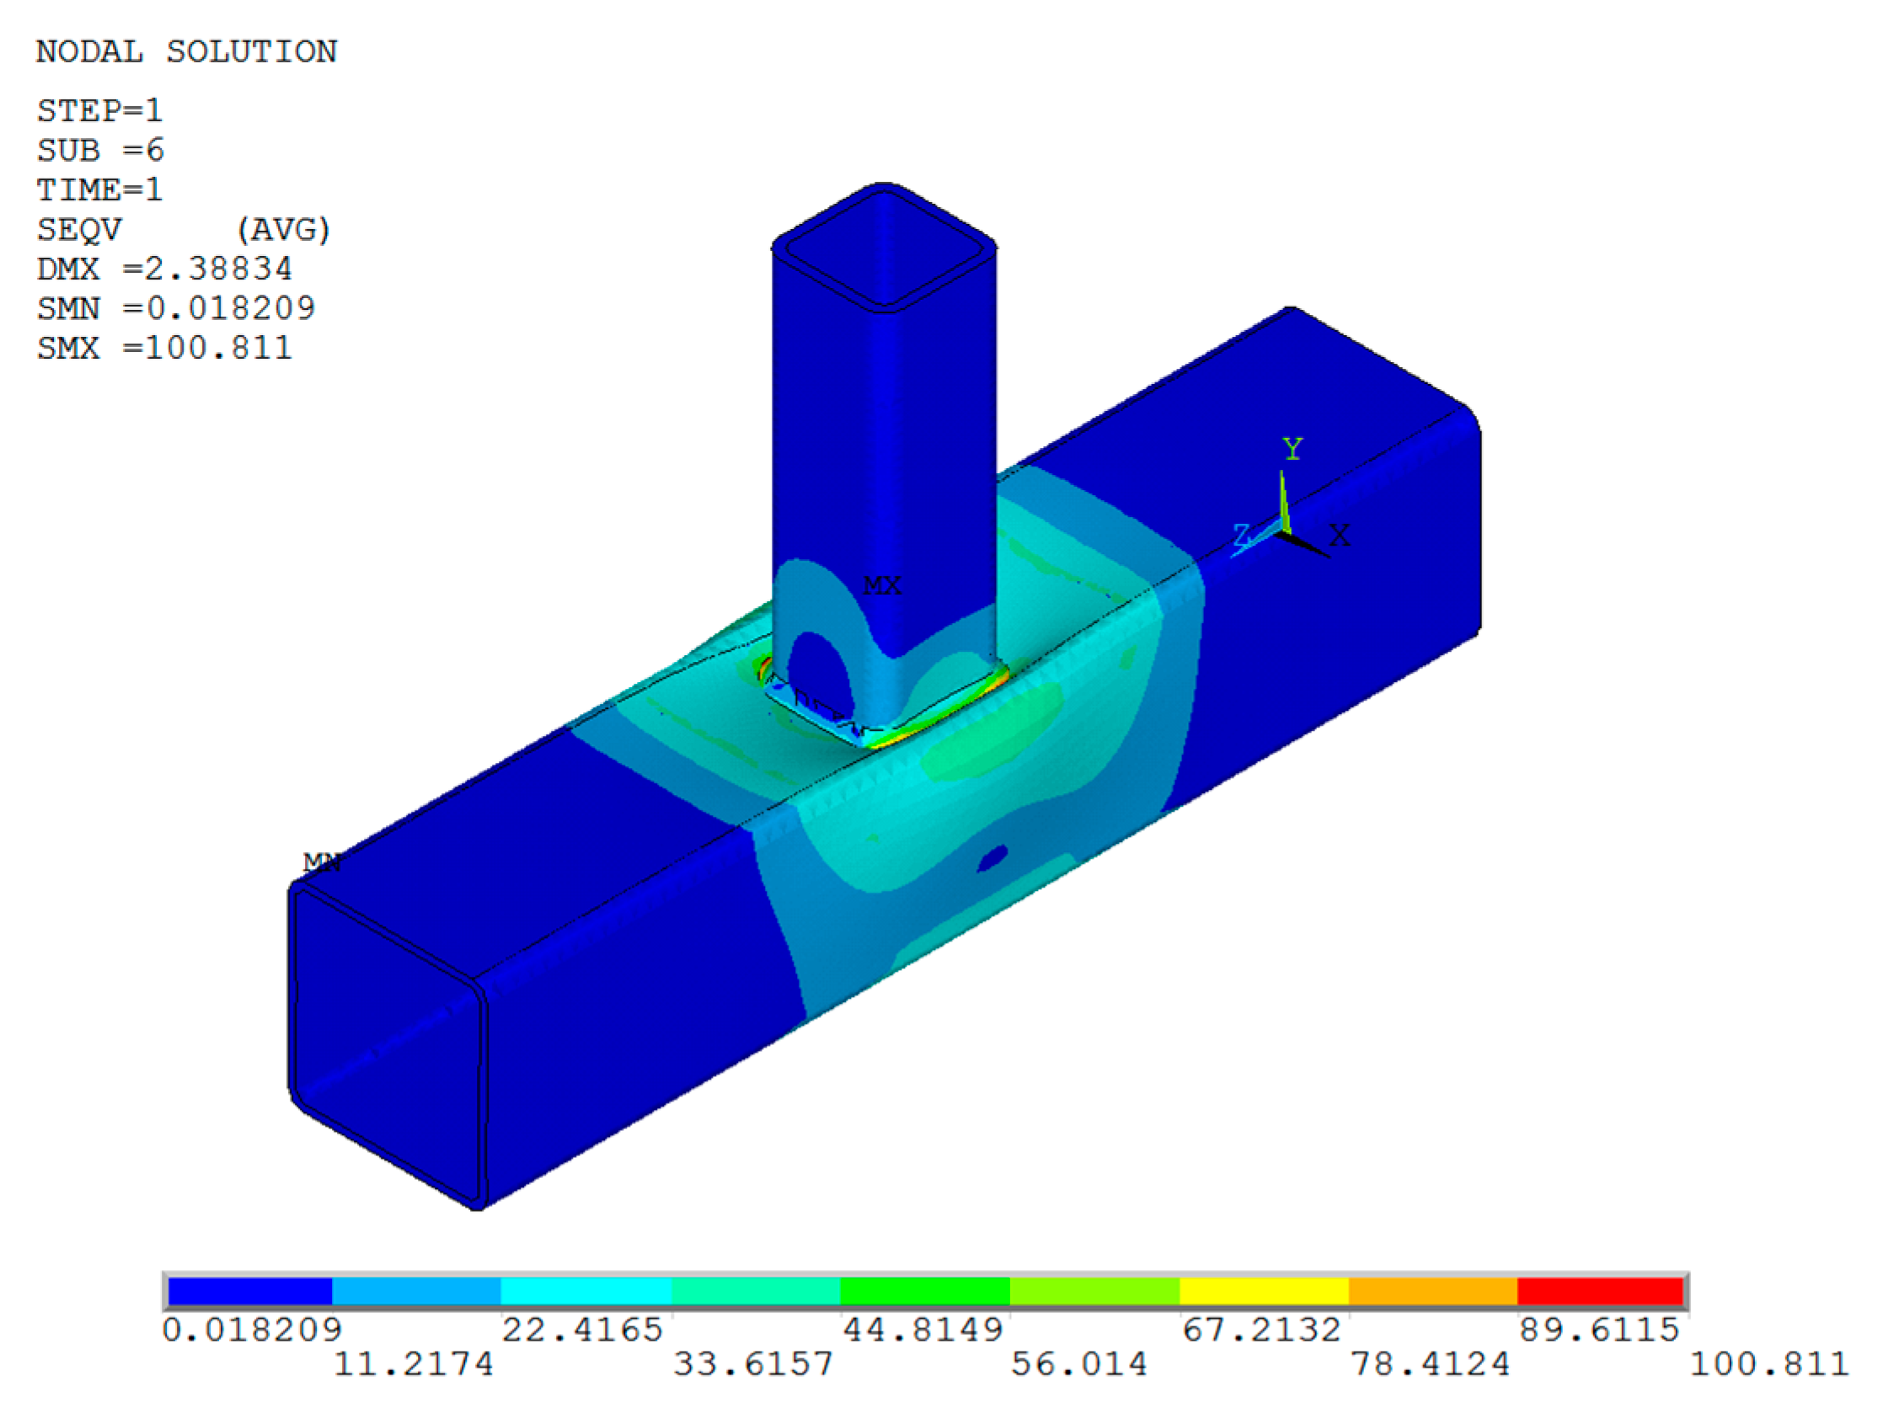Click the SMX =100.811 readout
This screenshot has width=1878, height=1408.
pyautogui.click(x=163, y=348)
